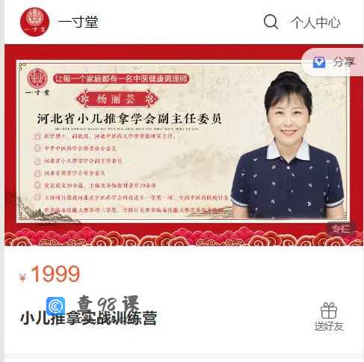Click the 查98课 watermark text

(108, 304)
